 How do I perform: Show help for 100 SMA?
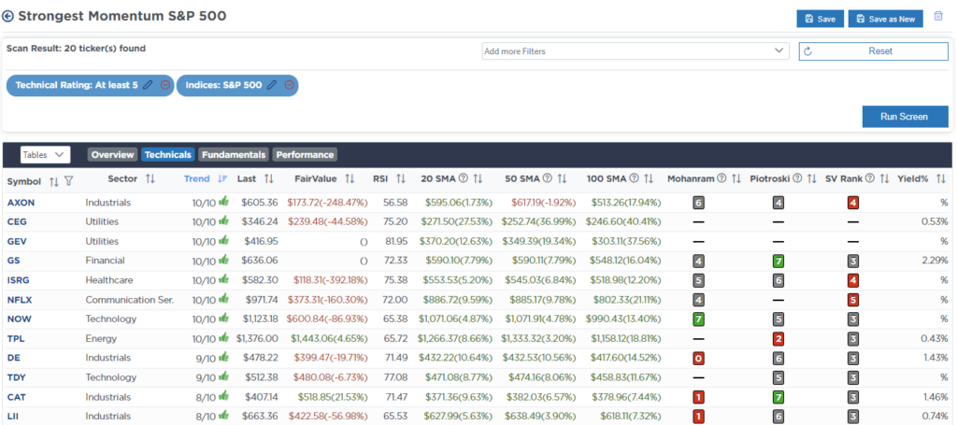(x=635, y=178)
